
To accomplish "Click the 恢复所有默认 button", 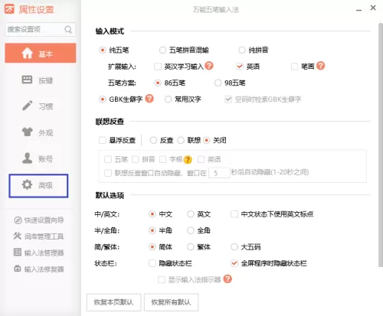I will (x=171, y=302).
